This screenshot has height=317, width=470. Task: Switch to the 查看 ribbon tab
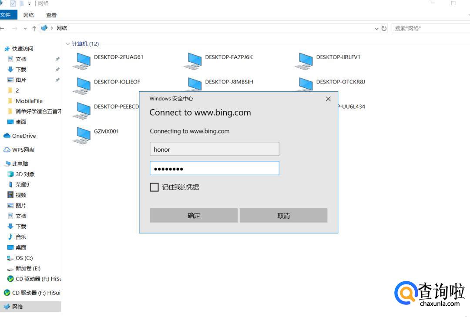tap(51, 15)
